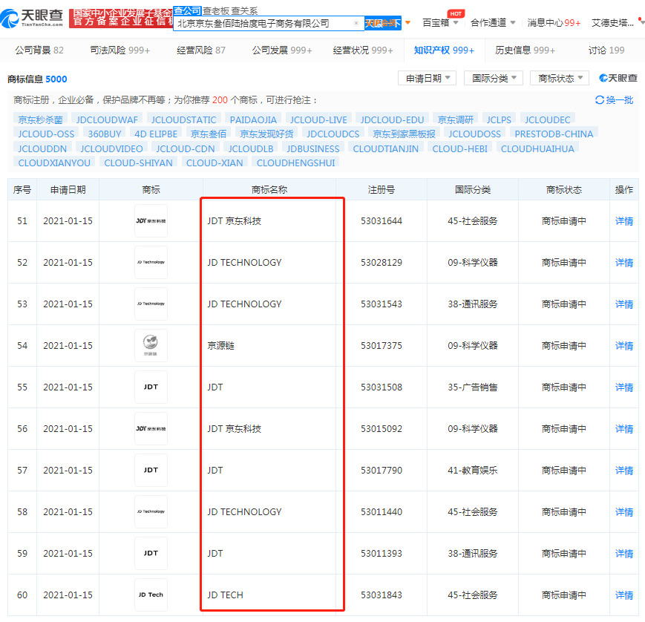Switch to 经营风险 tab
Viewport: 645px width, 622px height.
[201, 50]
